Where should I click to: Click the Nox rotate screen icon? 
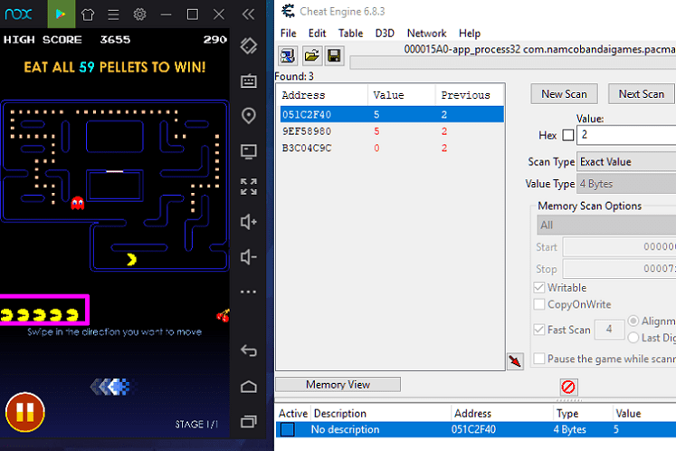coord(249,46)
